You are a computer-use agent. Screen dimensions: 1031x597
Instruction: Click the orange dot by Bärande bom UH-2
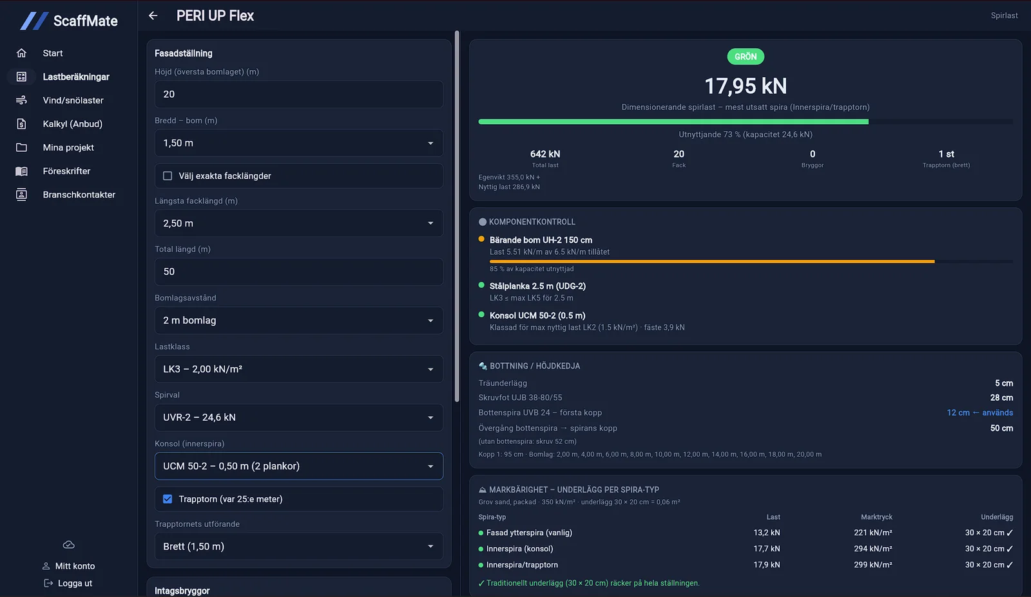481,239
